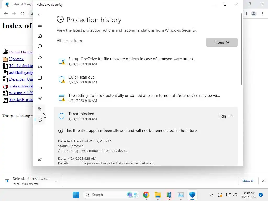Open the browser profile avatar
Image resolution: width=268 pixels, height=201 pixels.
pos(254,14)
